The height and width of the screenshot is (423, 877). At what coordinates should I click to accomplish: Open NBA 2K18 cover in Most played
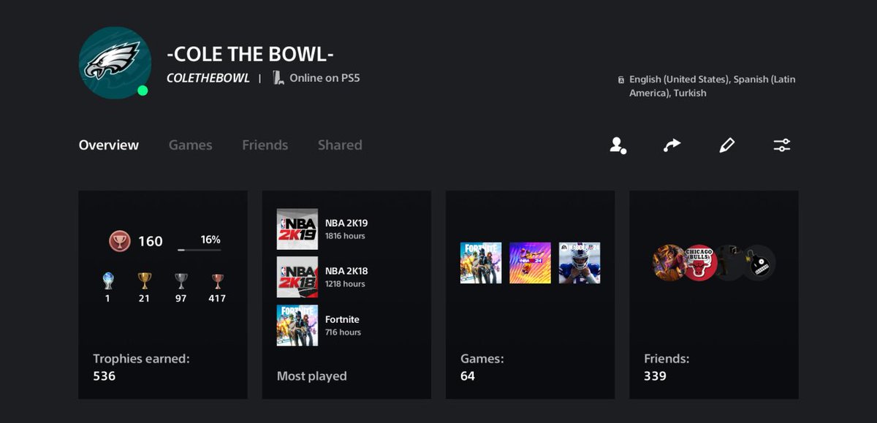pos(297,277)
